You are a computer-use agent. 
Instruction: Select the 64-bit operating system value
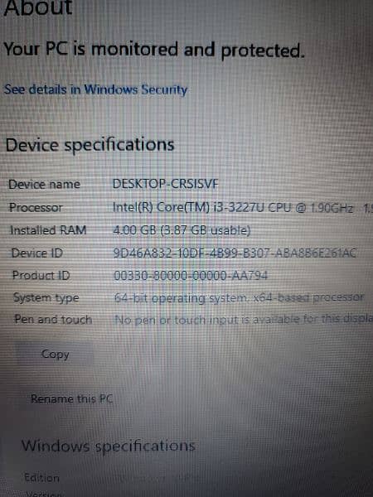pyautogui.click(x=239, y=298)
